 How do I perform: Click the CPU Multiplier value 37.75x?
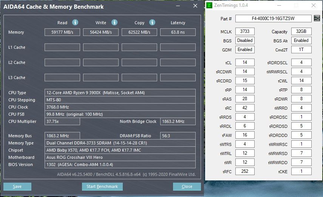(x=62, y=121)
